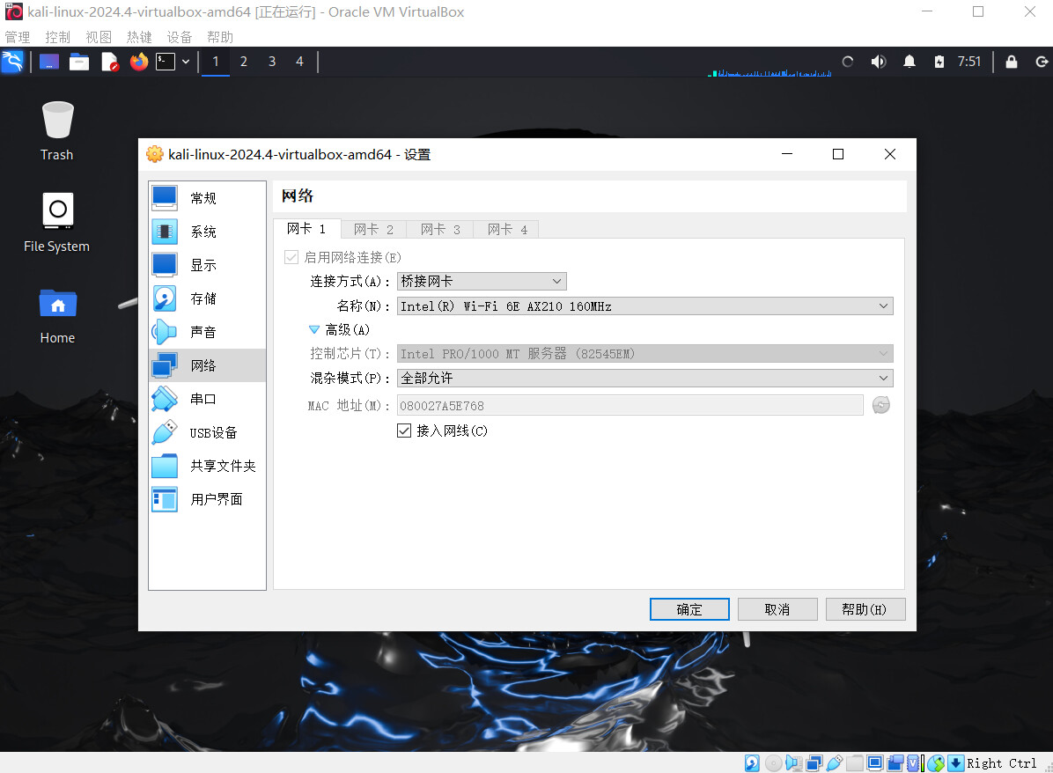Open the 帮助 menu in VirtualBox
This screenshot has width=1053, height=773.
click(x=219, y=37)
